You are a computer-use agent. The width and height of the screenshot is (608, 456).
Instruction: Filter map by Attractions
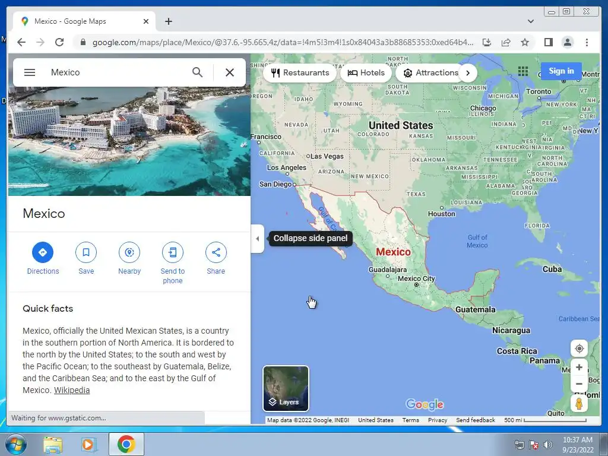430,73
